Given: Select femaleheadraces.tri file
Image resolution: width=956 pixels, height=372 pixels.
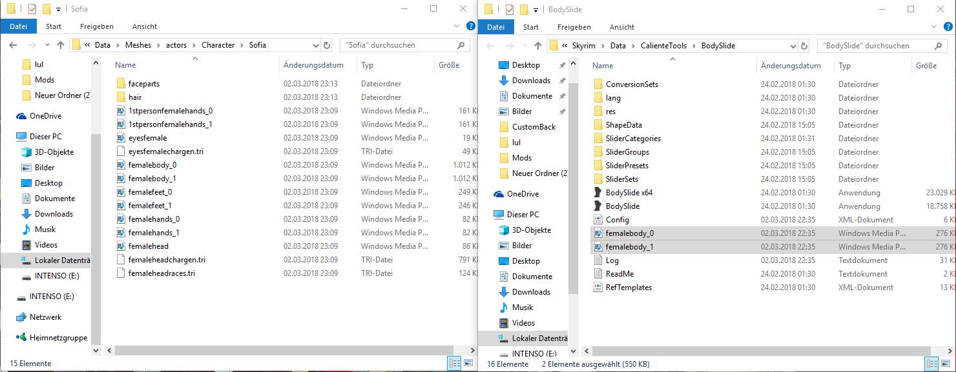Looking at the screenshot, I should point(161,273).
